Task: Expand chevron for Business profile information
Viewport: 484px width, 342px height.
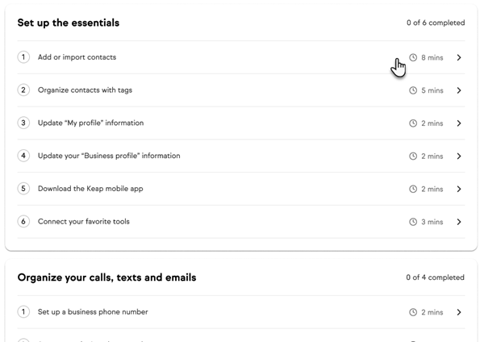Action: point(459,156)
